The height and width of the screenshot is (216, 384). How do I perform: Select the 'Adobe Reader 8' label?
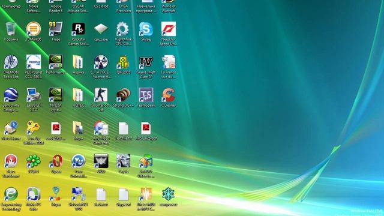click(x=56, y=8)
